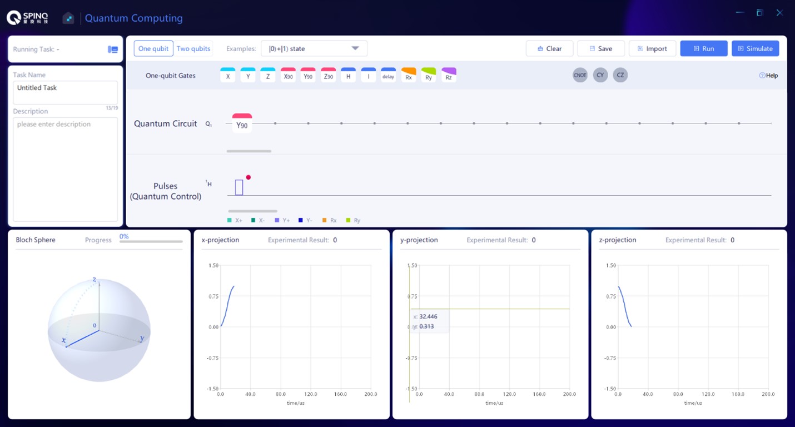Switch to One qubit mode

point(153,49)
